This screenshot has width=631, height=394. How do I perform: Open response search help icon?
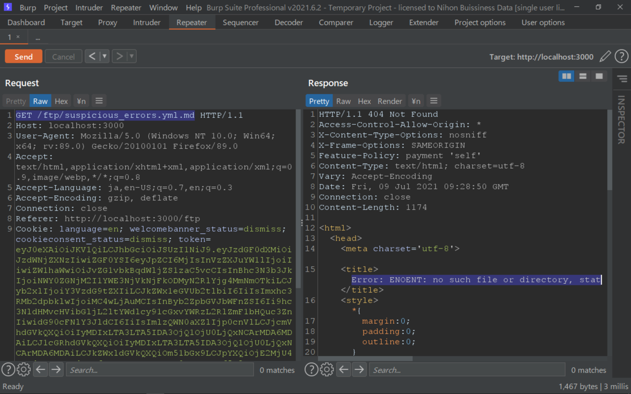coord(311,369)
